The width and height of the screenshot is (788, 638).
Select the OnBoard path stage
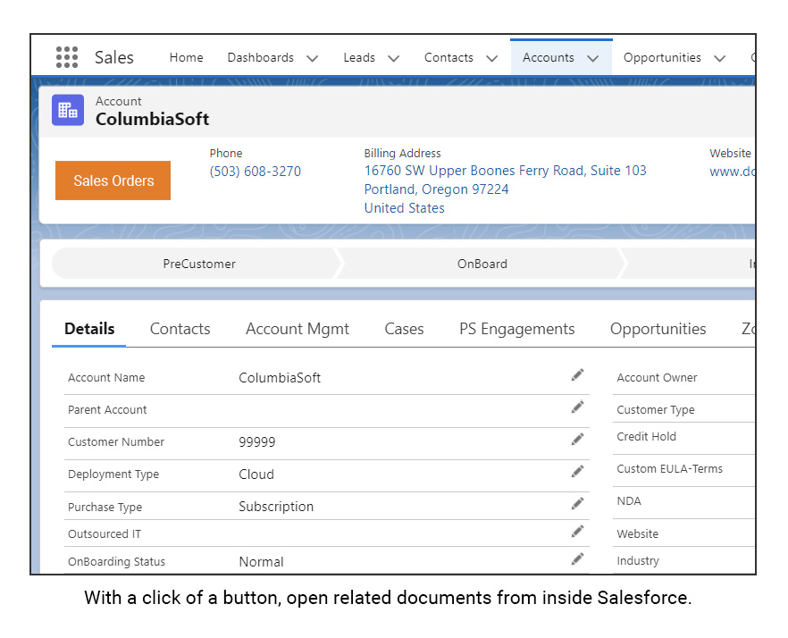point(482,264)
